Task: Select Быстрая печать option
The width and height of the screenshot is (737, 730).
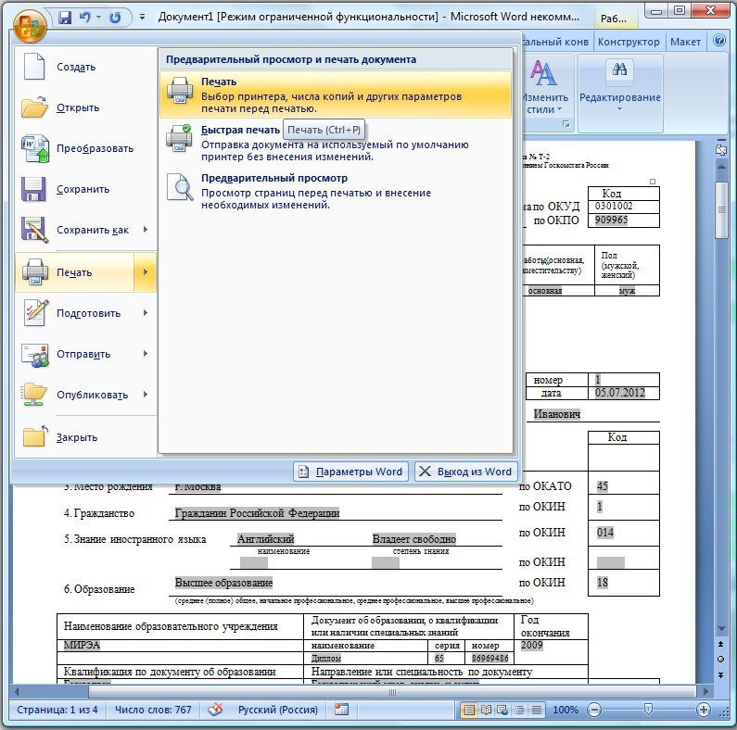Action: click(x=336, y=143)
